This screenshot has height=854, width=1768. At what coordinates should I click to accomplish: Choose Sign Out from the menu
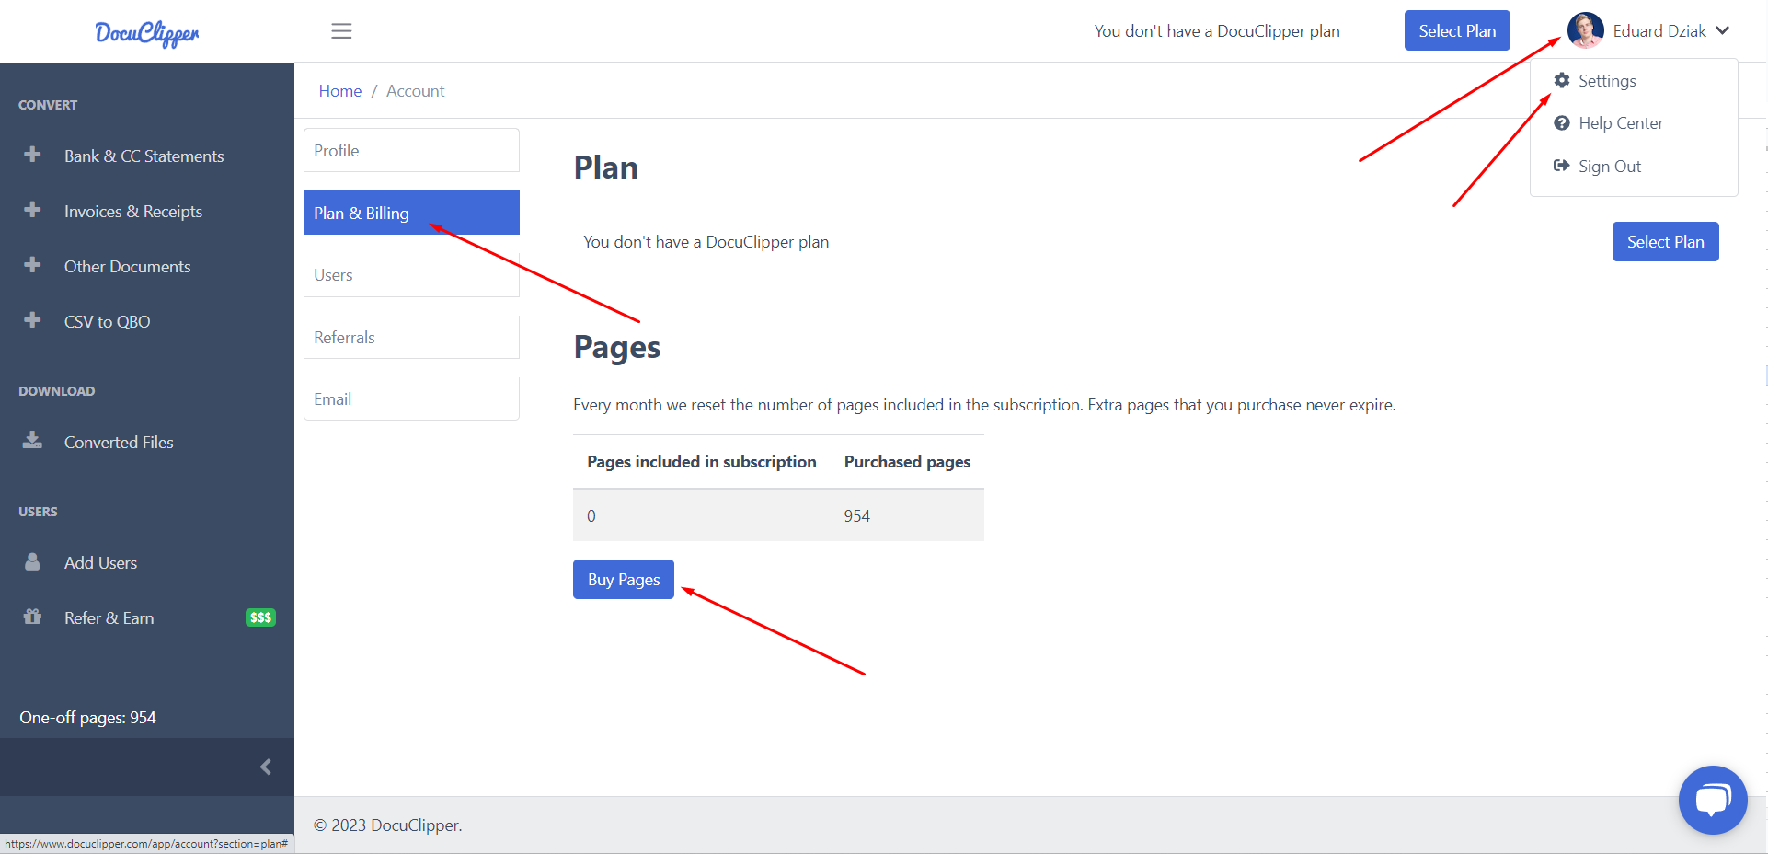pyautogui.click(x=1609, y=166)
